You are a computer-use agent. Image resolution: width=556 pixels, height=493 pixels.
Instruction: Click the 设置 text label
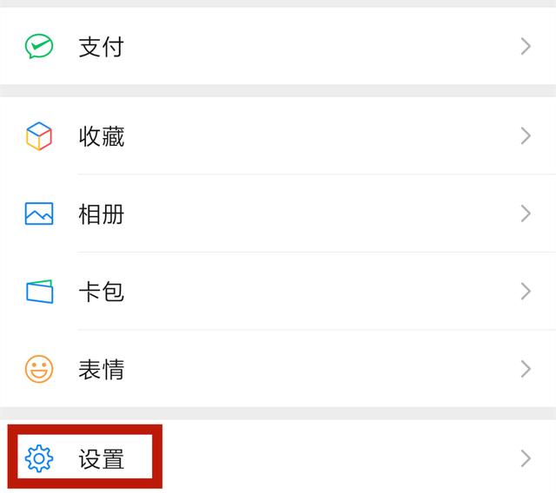pyautogui.click(x=101, y=458)
